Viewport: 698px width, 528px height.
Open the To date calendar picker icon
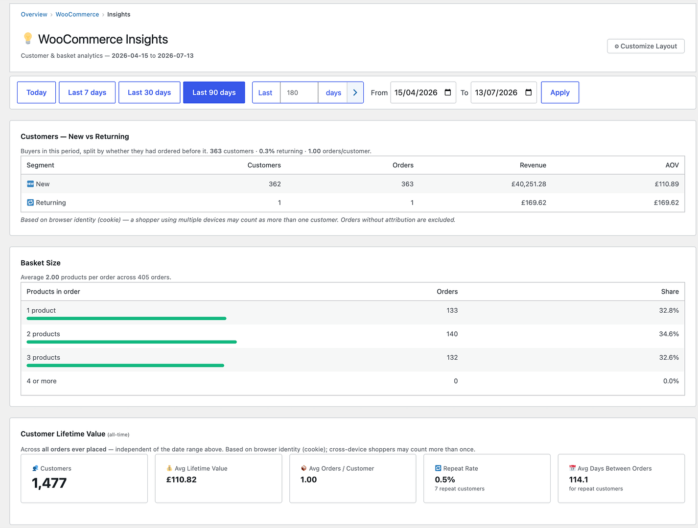click(529, 92)
